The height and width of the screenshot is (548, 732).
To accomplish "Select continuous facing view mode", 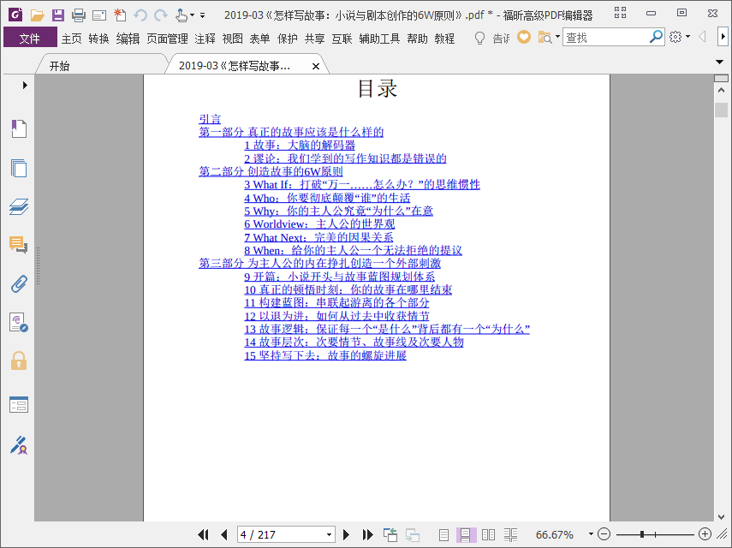I will (x=511, y=534).
